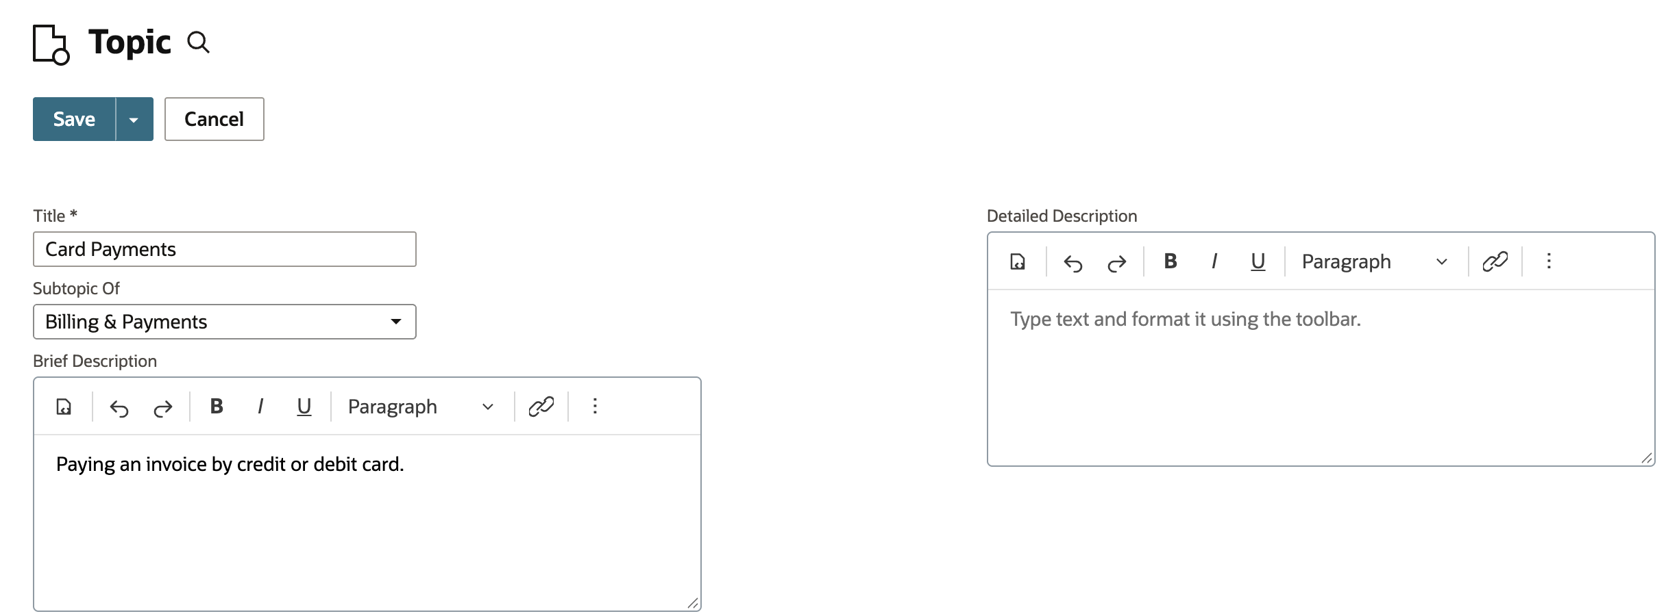Click into the Title input field

225,249
